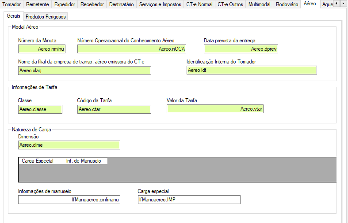
Task: Select the Multimodal tab
Action: (x=259, y=4)
